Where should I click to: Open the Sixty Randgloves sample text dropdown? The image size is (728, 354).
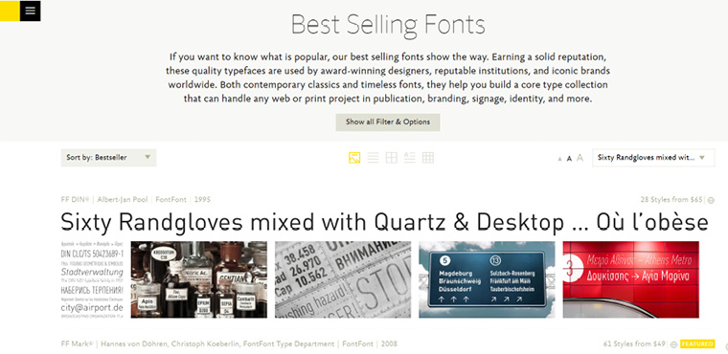[653, 158]
